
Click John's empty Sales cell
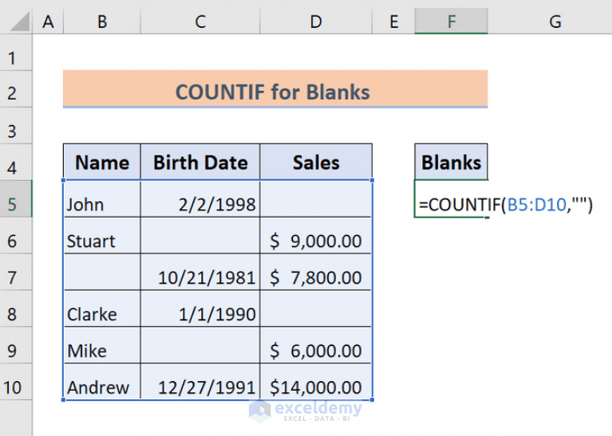[316, 199]
